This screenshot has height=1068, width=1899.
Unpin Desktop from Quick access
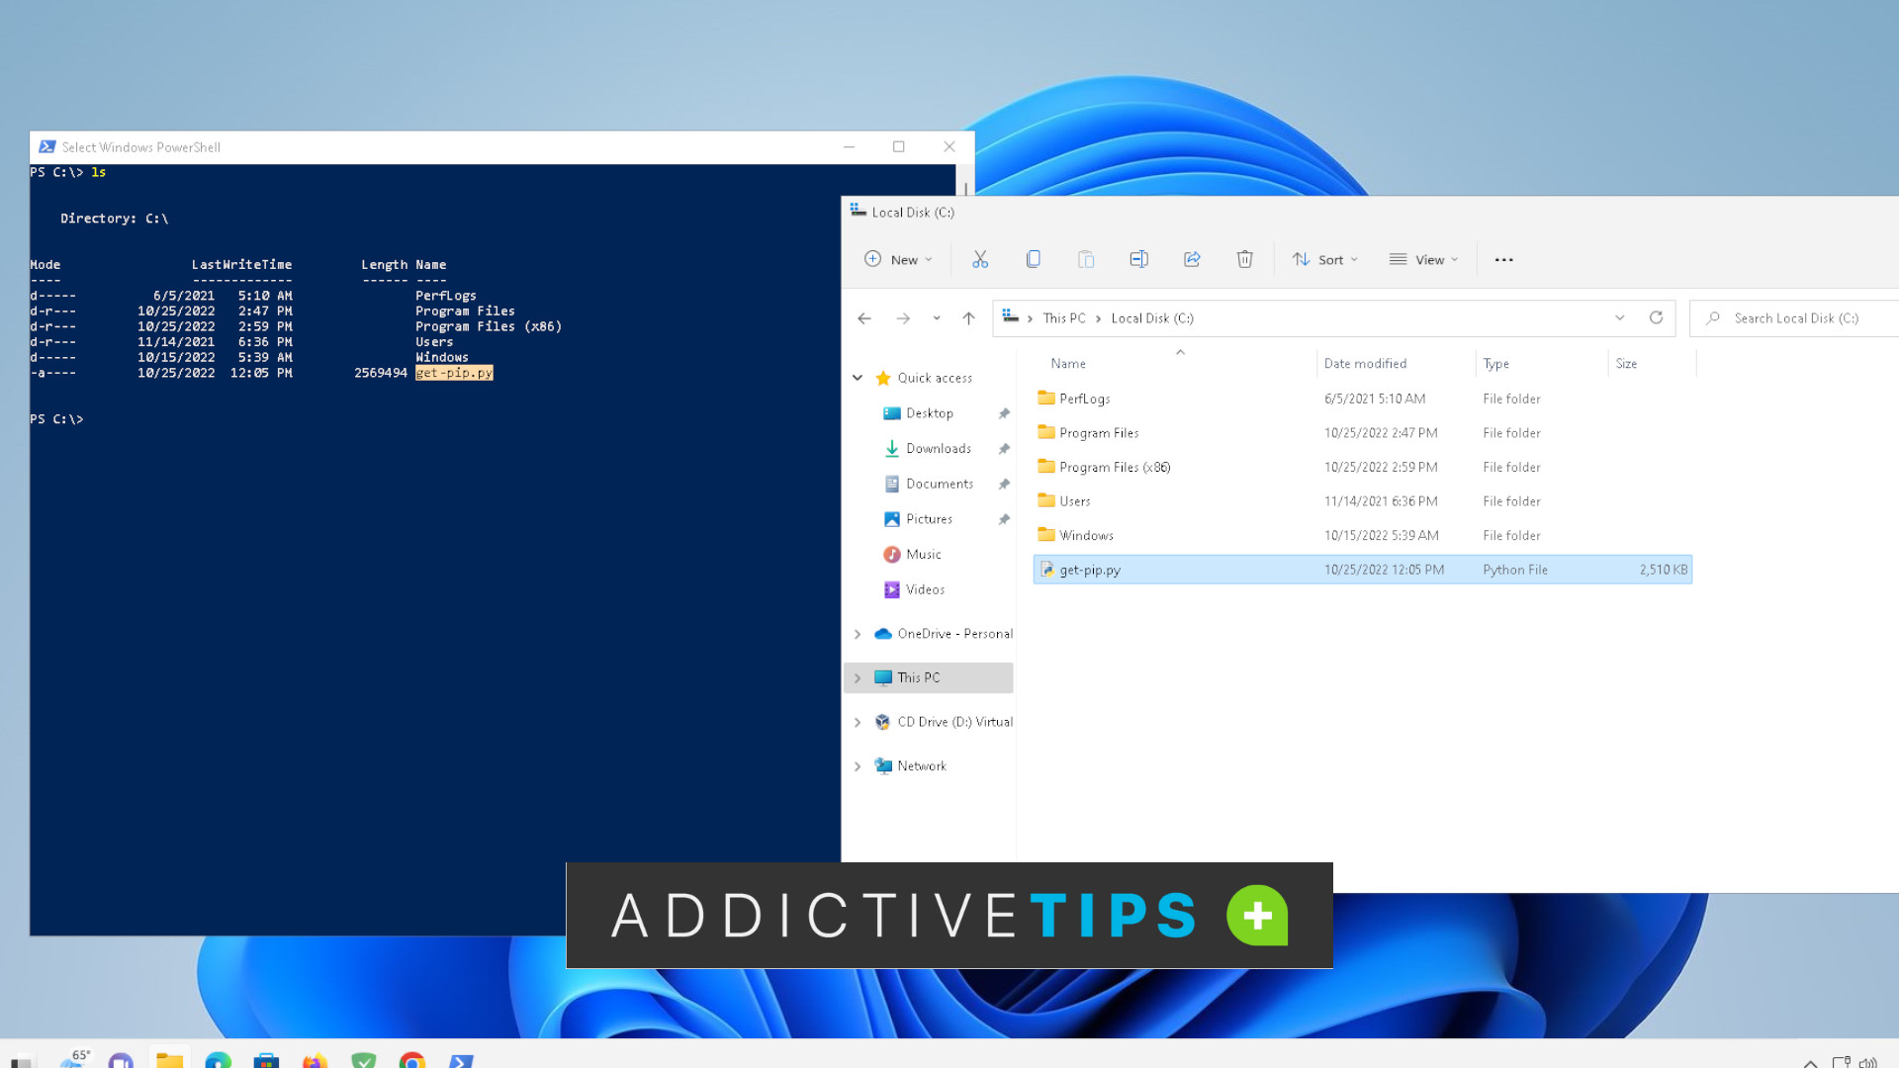point(1004,412)
